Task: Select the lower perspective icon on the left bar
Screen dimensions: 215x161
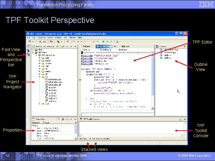Action: (28, 55)
